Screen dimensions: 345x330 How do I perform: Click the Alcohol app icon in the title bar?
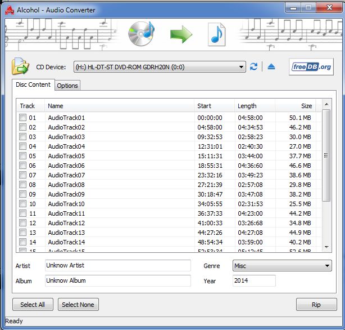10,10
